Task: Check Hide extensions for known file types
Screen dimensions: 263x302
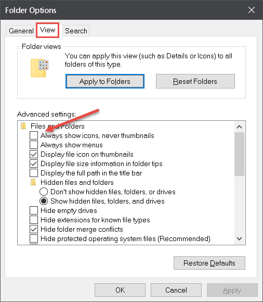Action: tap(34, 220)
